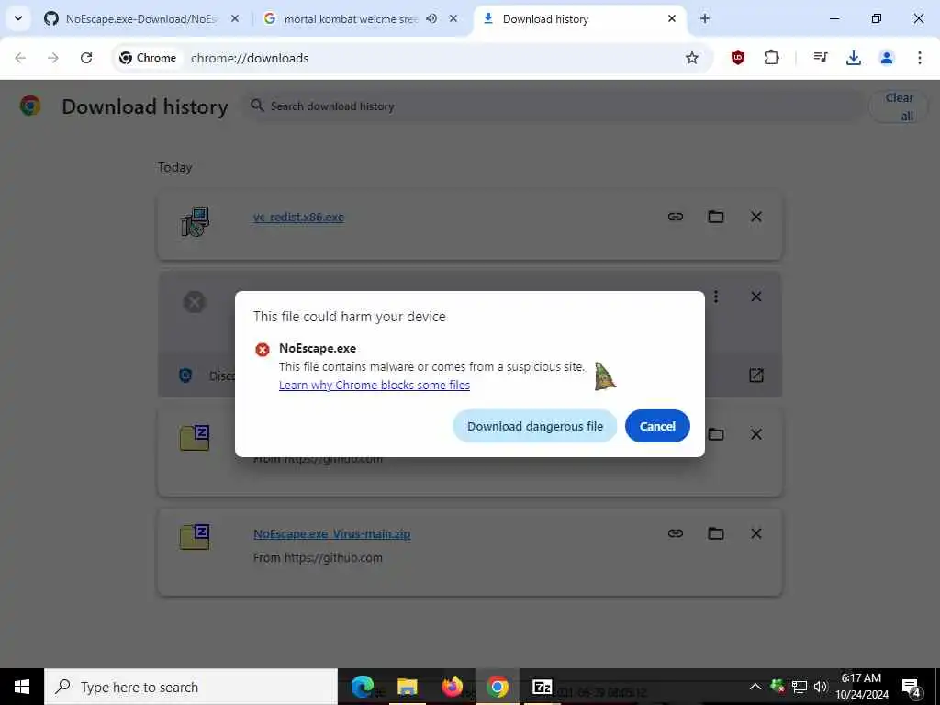
Task: Show the third github.com download in folder
Action: [x=716, y=434]
